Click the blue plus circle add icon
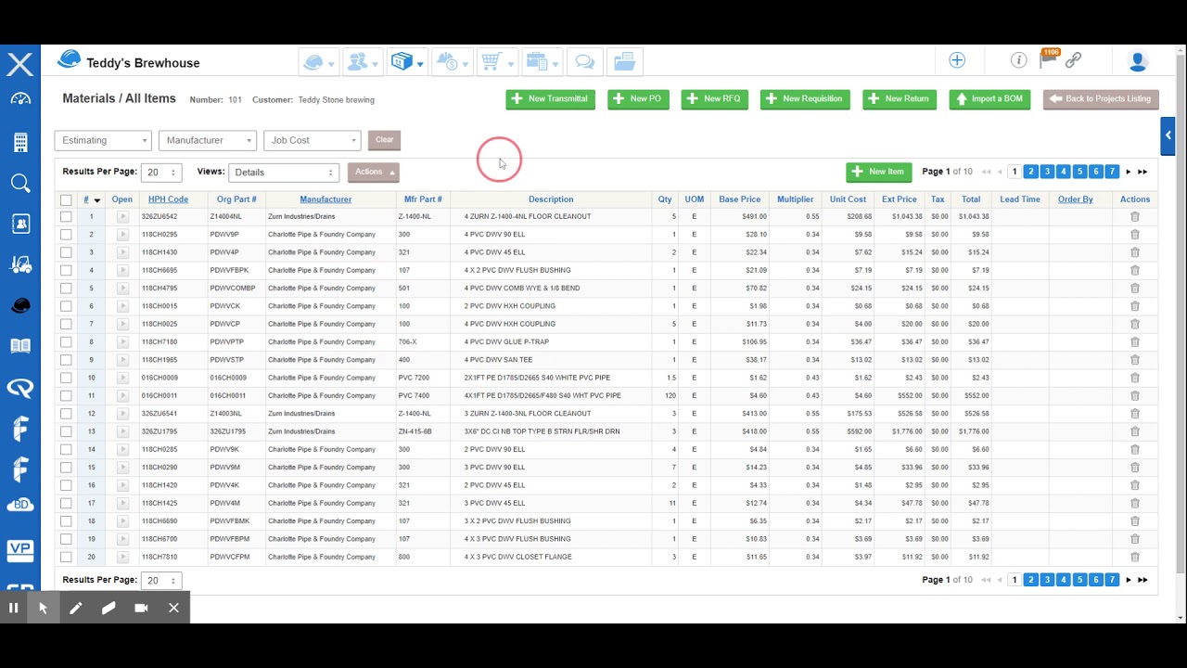The height and width of the screenshot is (668, 1187). (x=957, y=60)
